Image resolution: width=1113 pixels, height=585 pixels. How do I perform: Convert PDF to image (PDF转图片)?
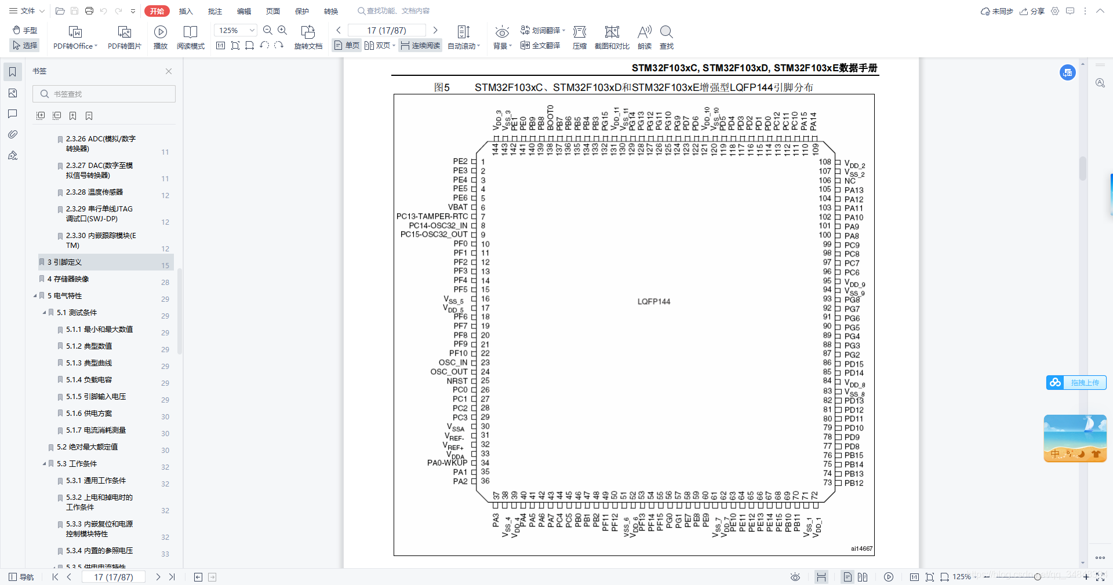pyautogui.click(x=124, y=38)
